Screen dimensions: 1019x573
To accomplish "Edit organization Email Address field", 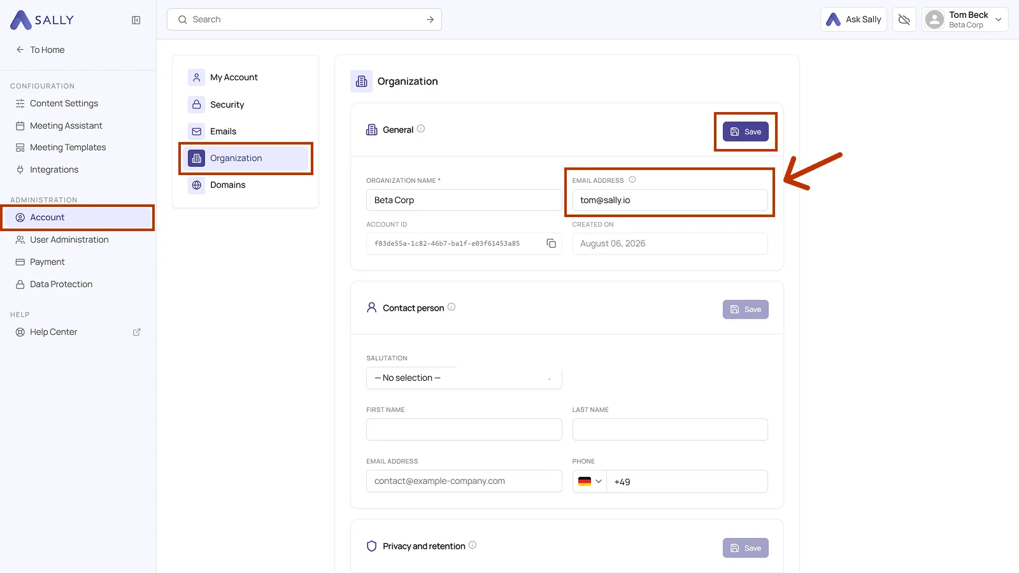I will pyautogui.click(x=670, y=200).
